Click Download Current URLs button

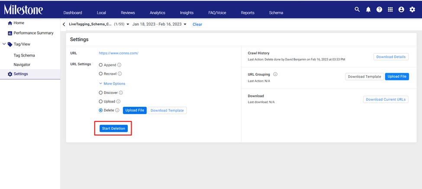(386, 99)
